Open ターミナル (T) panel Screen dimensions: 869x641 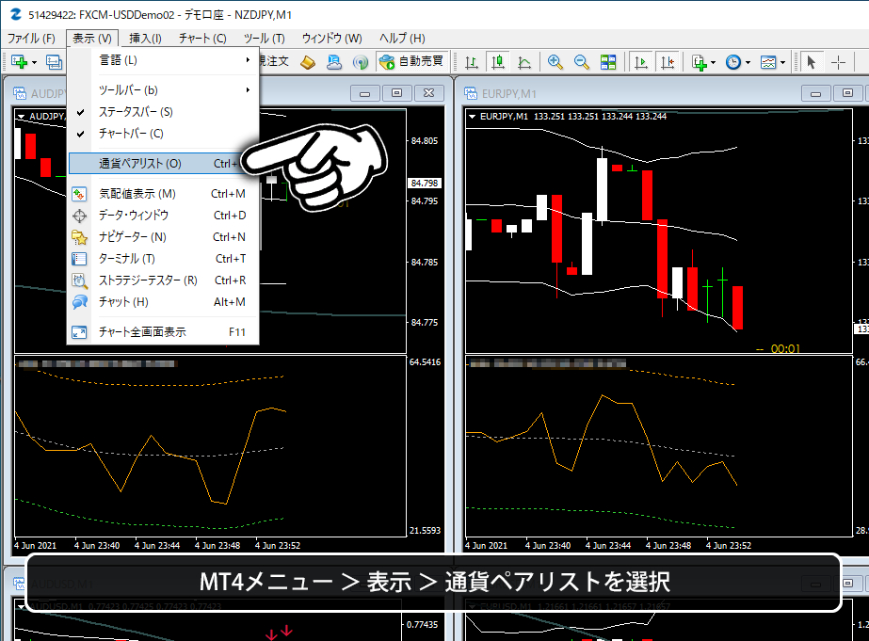(163, 259)
